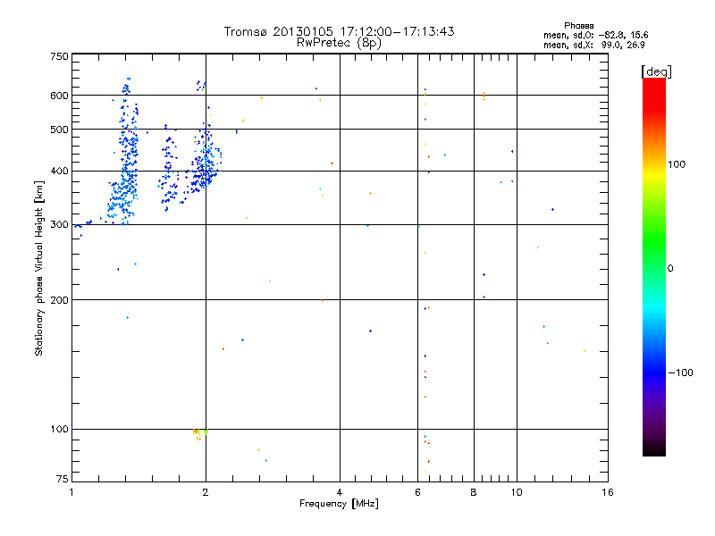Click the x-axis '4' tick label
715x536 pixels.
[x=340, y=492]
